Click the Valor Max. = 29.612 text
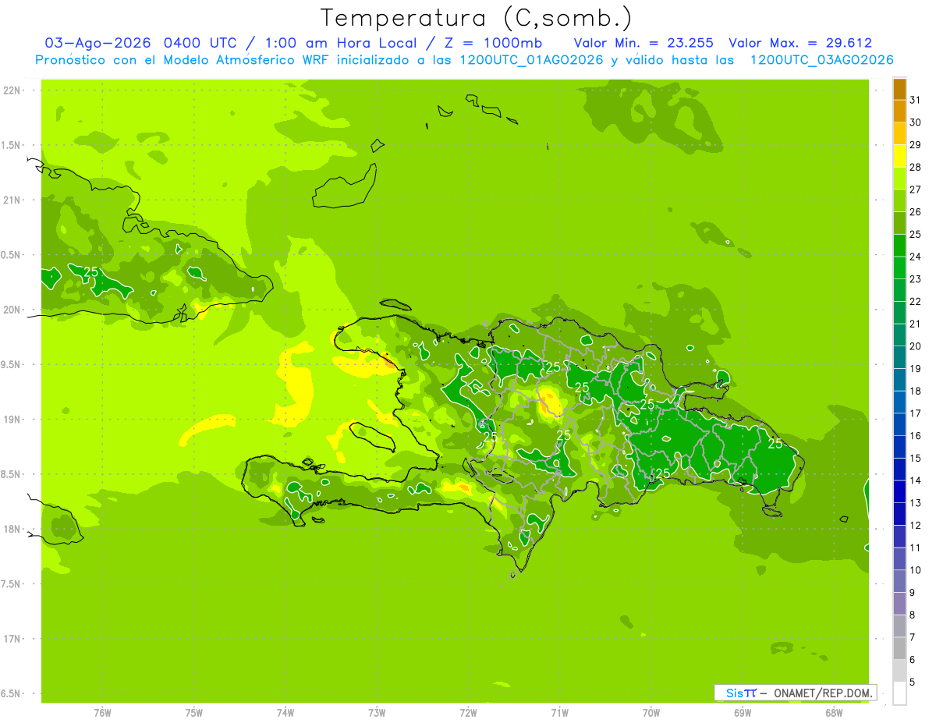Image resolution: width=936 pixels, height=723 pixels. click(800, 43)
